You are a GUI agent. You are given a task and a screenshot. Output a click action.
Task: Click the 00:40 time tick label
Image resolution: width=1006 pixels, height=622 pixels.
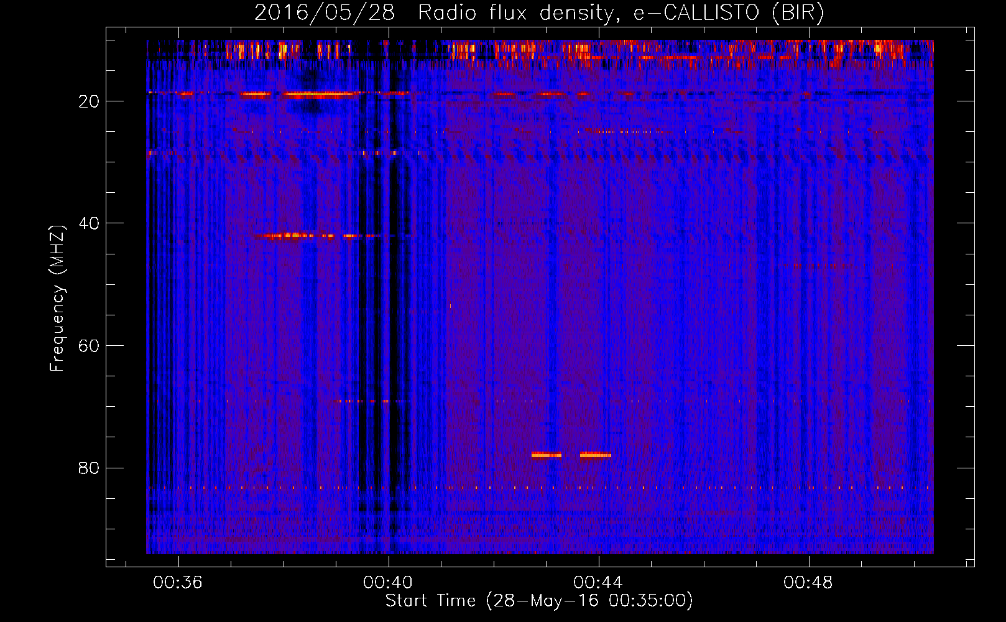[388, 583]
